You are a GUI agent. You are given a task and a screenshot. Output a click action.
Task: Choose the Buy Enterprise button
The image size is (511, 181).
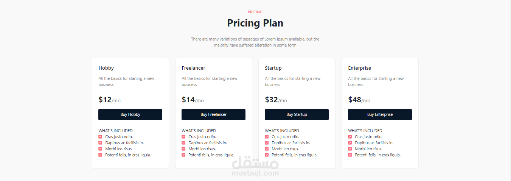pos(380,114)
